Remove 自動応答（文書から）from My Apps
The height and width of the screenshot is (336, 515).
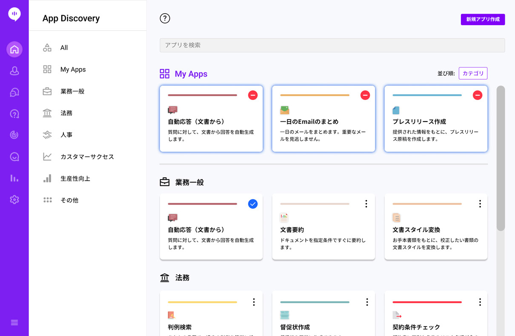pyautogui.click(x=253, y=95)
